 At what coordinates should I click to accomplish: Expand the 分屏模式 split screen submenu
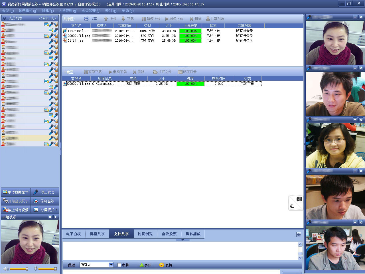click(56, 210)
